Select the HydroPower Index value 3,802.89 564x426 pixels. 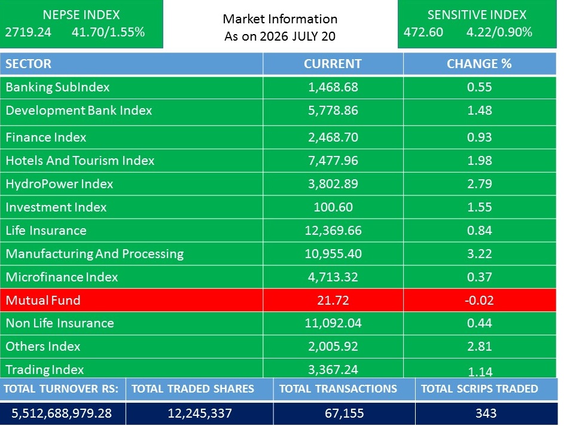[x=333, y=184]
